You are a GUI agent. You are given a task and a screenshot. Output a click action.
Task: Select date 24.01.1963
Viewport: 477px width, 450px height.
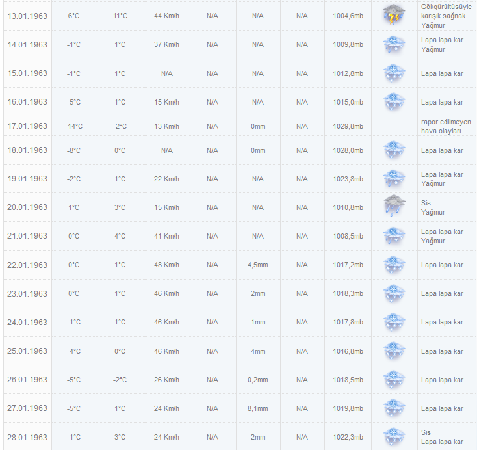(x=27, y=322)
